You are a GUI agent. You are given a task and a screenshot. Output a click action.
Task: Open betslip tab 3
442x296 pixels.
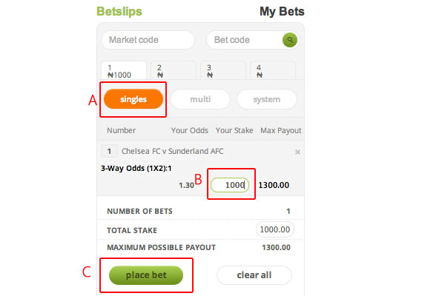[223, 71]
